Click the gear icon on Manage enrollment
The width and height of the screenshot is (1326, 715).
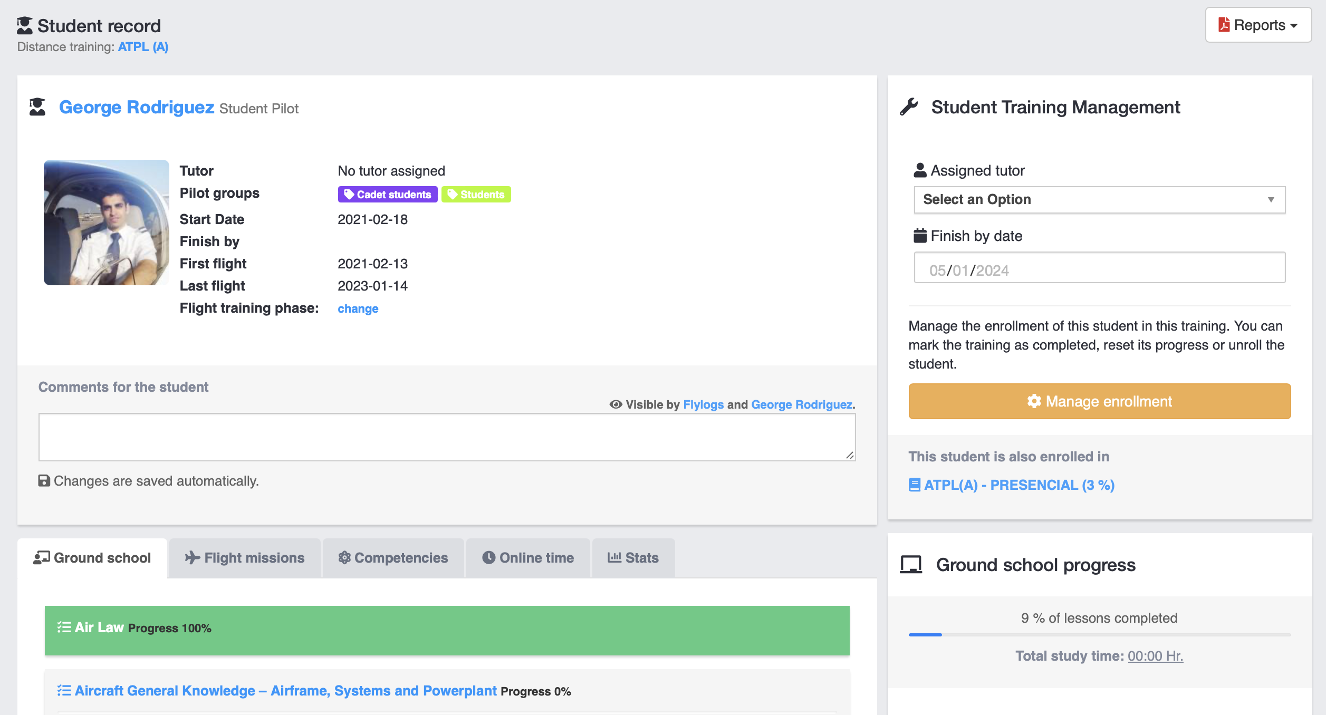tap(1034, 401)
